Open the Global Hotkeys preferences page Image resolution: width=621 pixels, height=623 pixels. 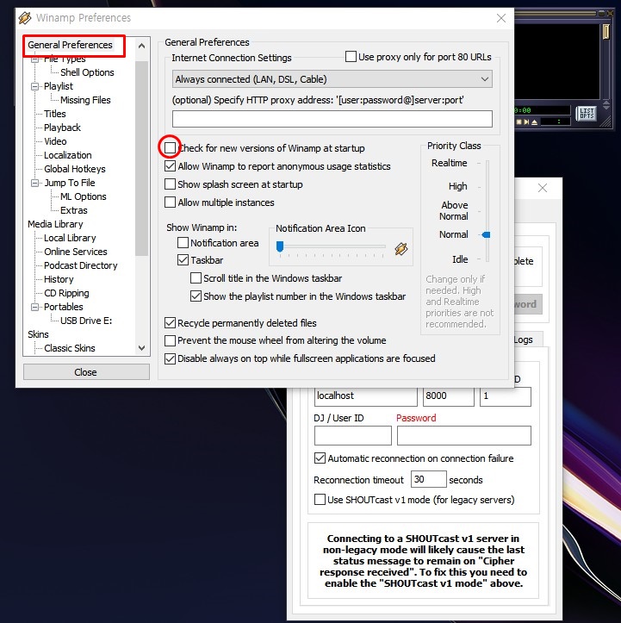click(75, 169)
